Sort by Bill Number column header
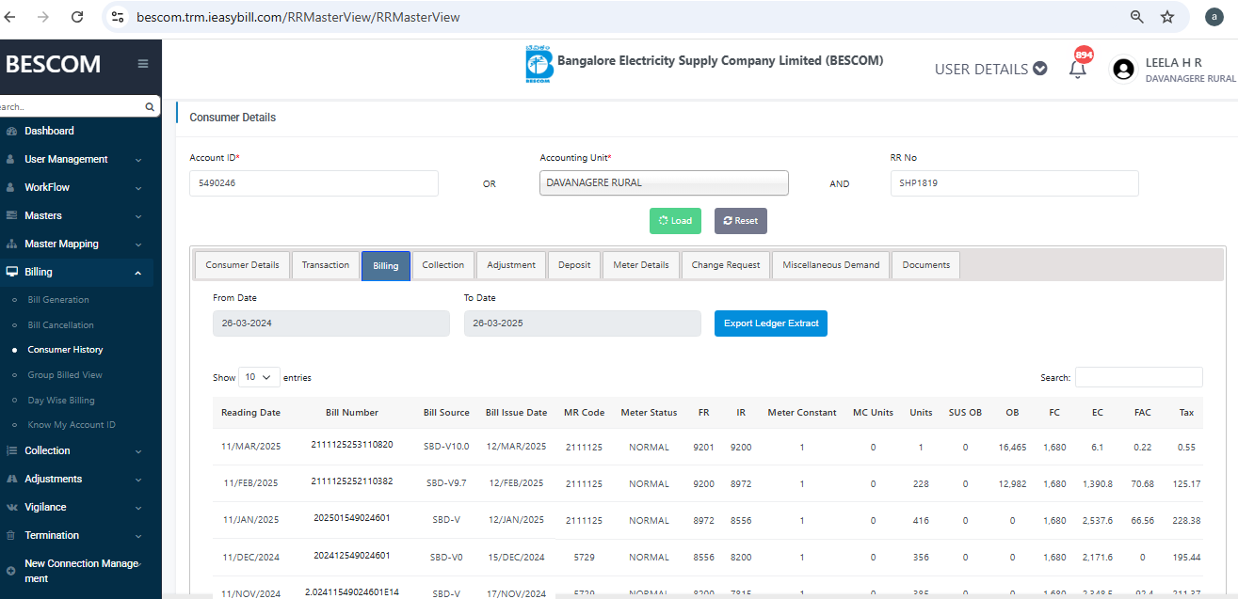 pyautogui.click(x=352, y=413)
